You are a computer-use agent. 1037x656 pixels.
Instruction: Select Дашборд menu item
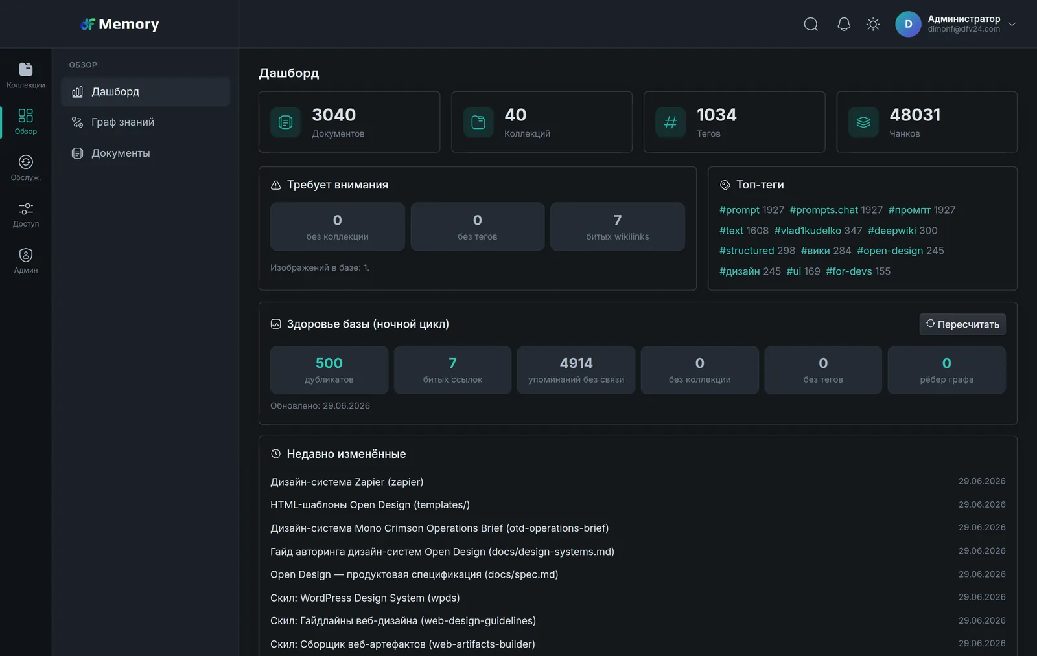tap(146, 92)
